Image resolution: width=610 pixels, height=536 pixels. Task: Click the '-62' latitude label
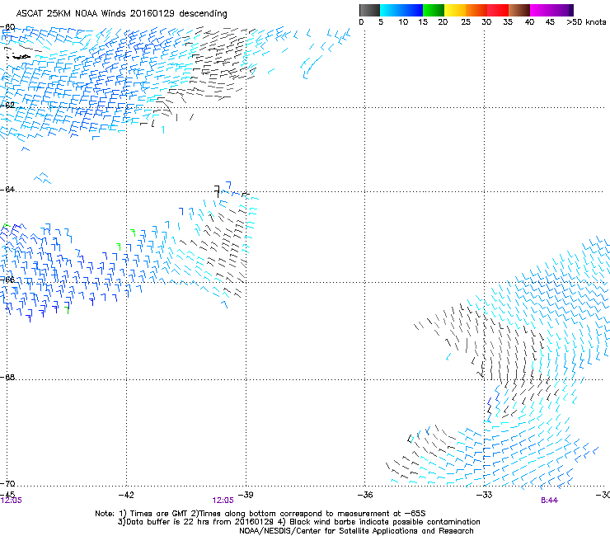click(x=7, y=105)
